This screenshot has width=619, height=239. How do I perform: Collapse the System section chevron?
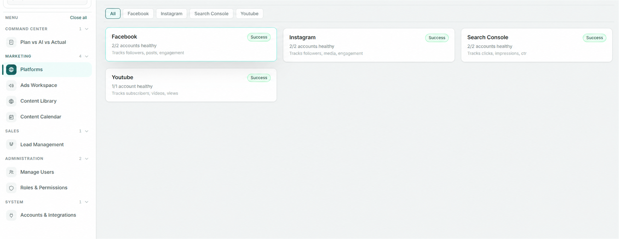pos(87,202)
